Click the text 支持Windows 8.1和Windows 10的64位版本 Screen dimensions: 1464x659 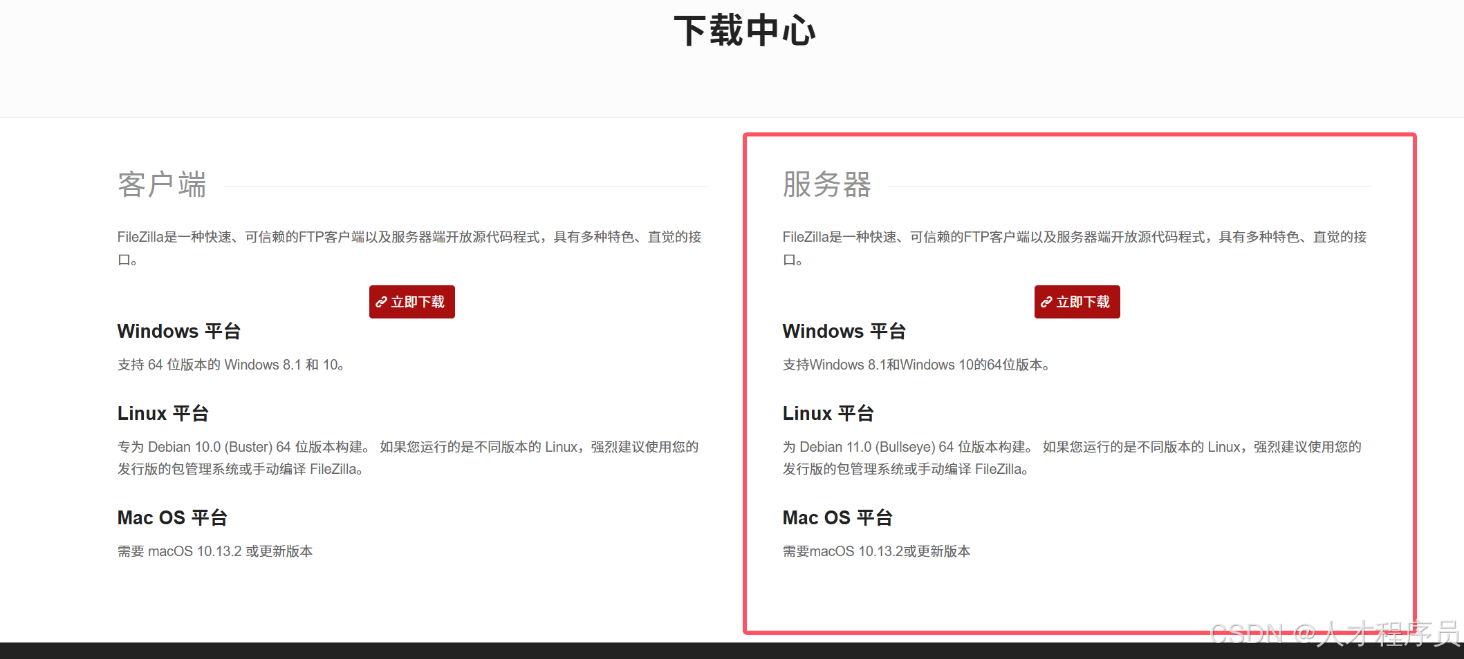tap(916, 365)
